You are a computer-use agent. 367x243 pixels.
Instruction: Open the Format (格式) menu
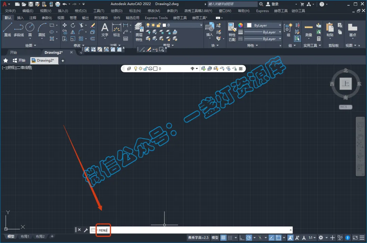tap(81, 11)
